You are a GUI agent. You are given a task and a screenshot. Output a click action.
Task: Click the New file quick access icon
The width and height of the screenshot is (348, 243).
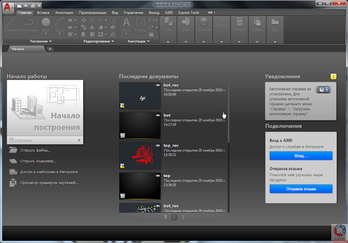click(20, 6)
